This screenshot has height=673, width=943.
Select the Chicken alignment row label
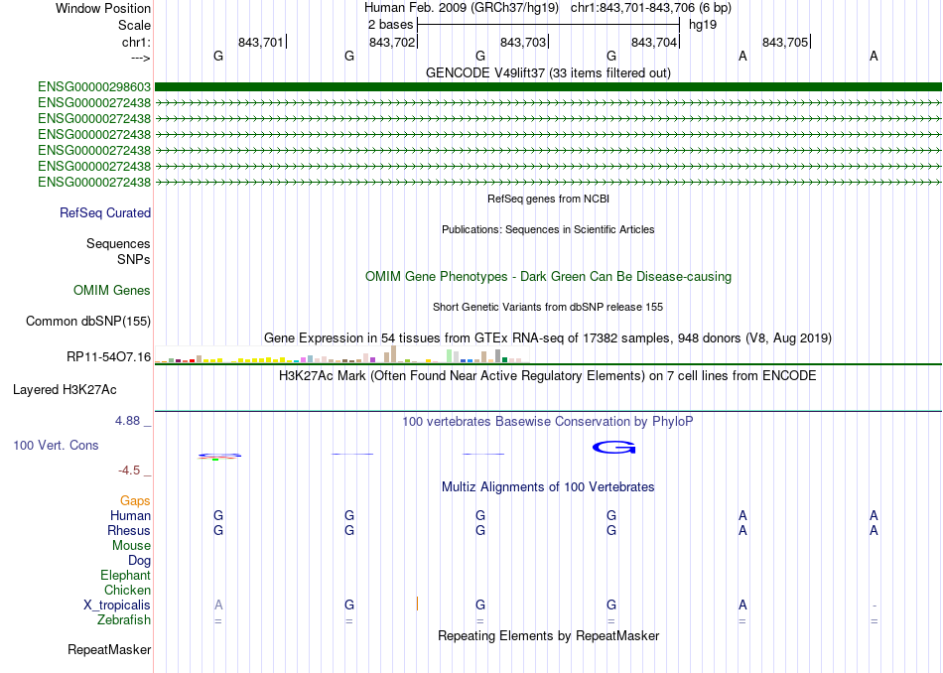tap(127, 590)
